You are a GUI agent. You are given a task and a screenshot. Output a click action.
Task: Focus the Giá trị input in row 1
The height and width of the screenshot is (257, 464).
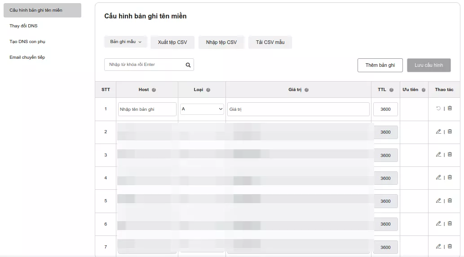pos(298,109)
